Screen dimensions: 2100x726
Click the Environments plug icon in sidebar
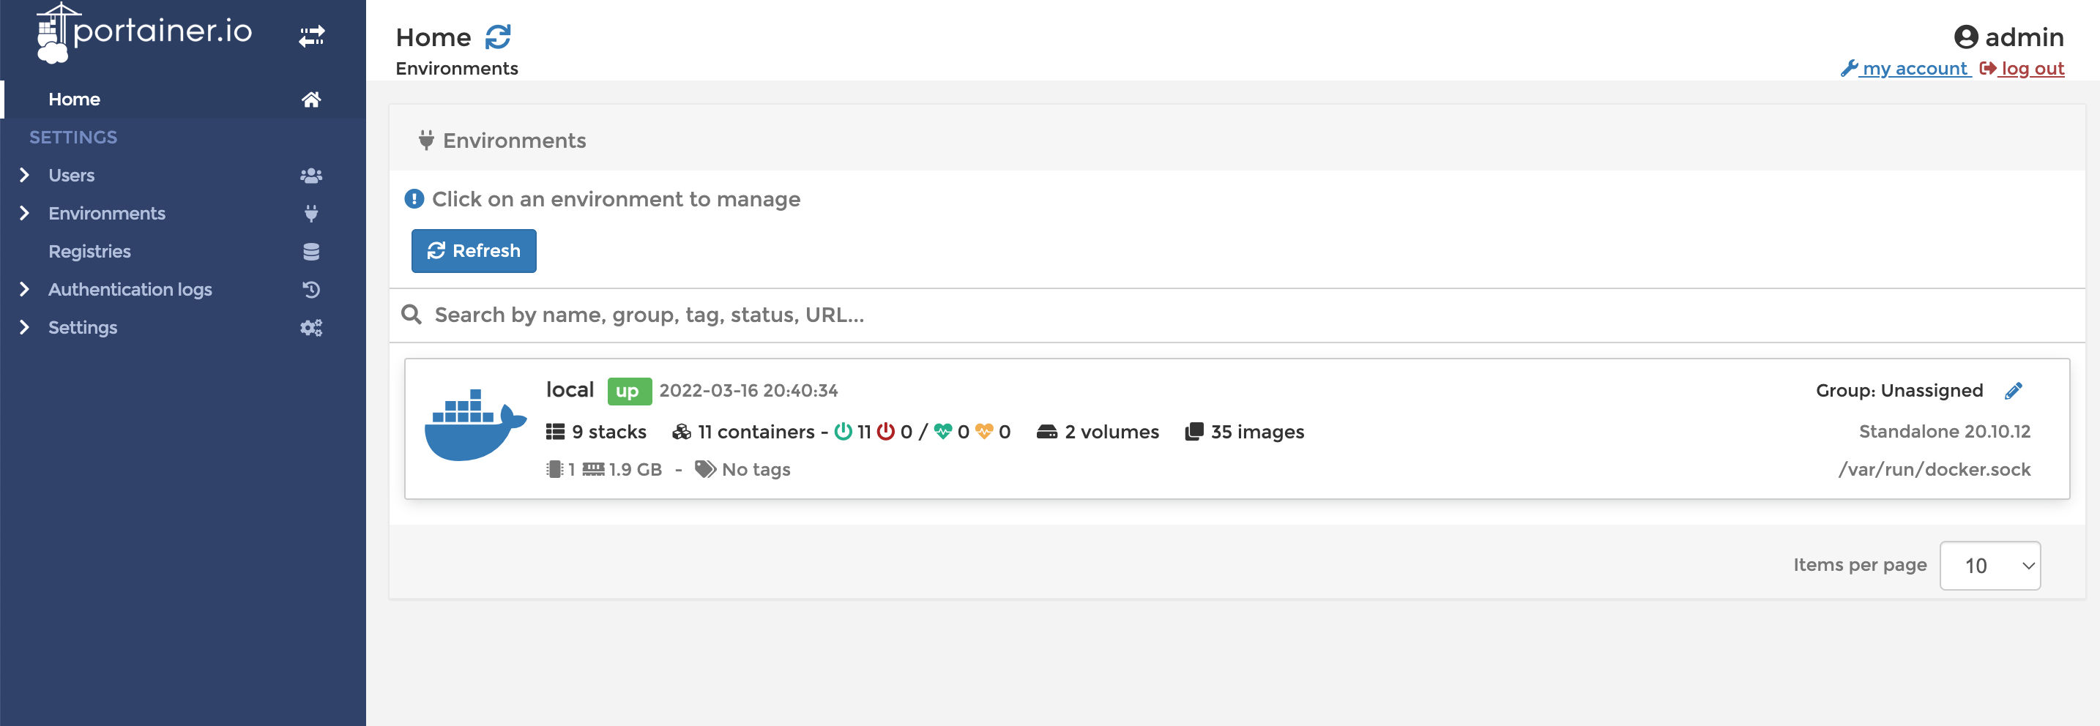coord(311,214)
